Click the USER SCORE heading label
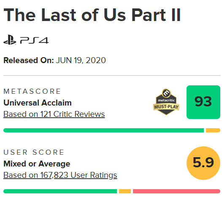This screenshot has height=198, width=222. point(34,152)
